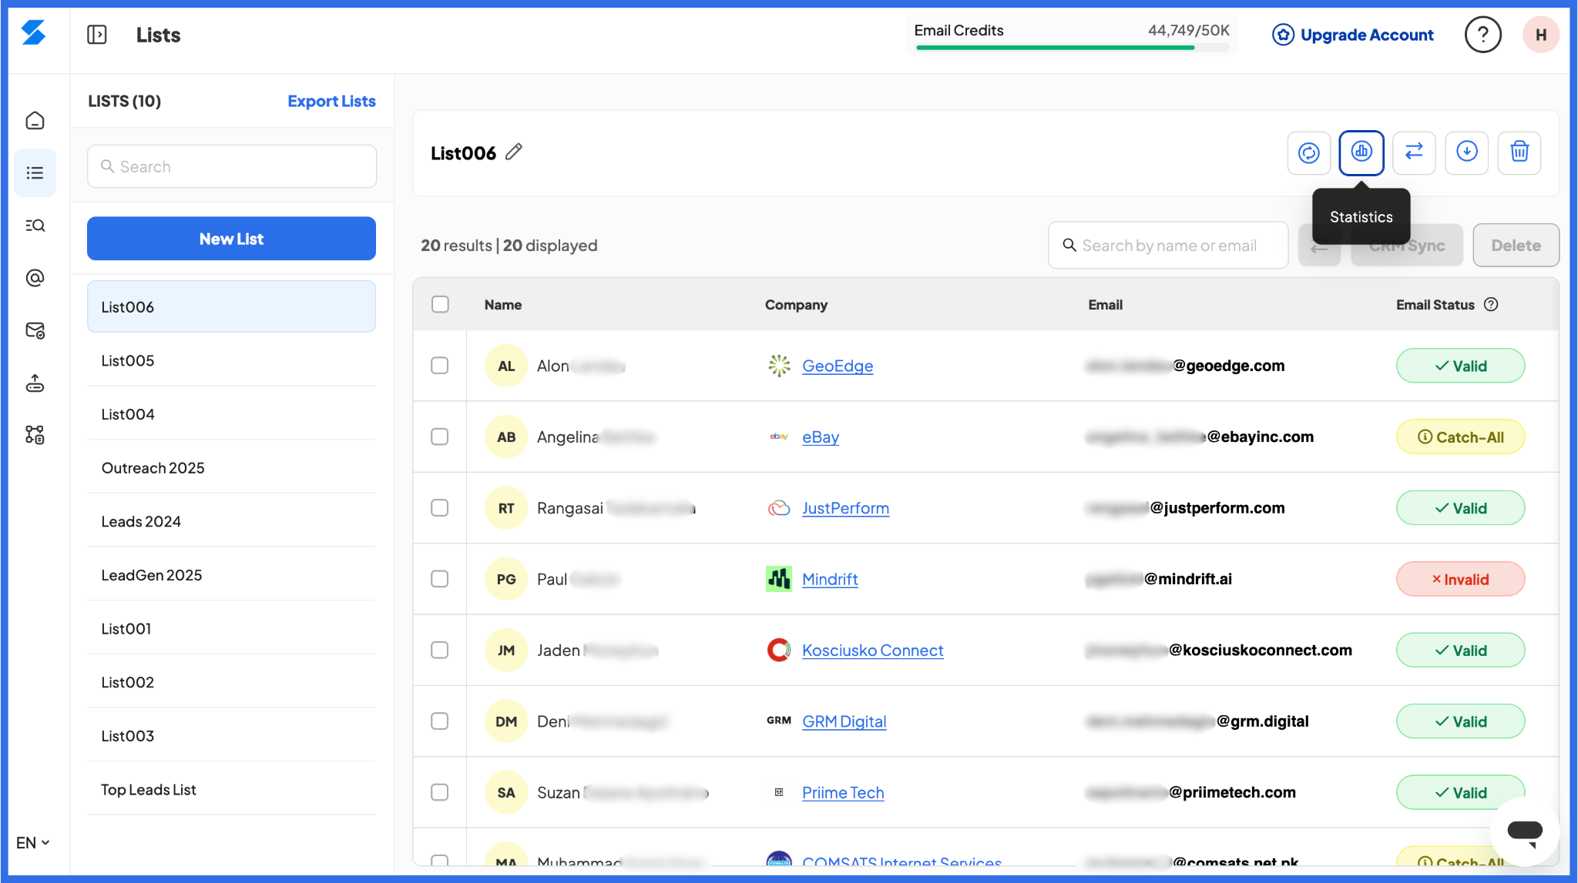Check the checkbox for Alon row
The width and height of the screenshot is (1578, 883).
440,366
